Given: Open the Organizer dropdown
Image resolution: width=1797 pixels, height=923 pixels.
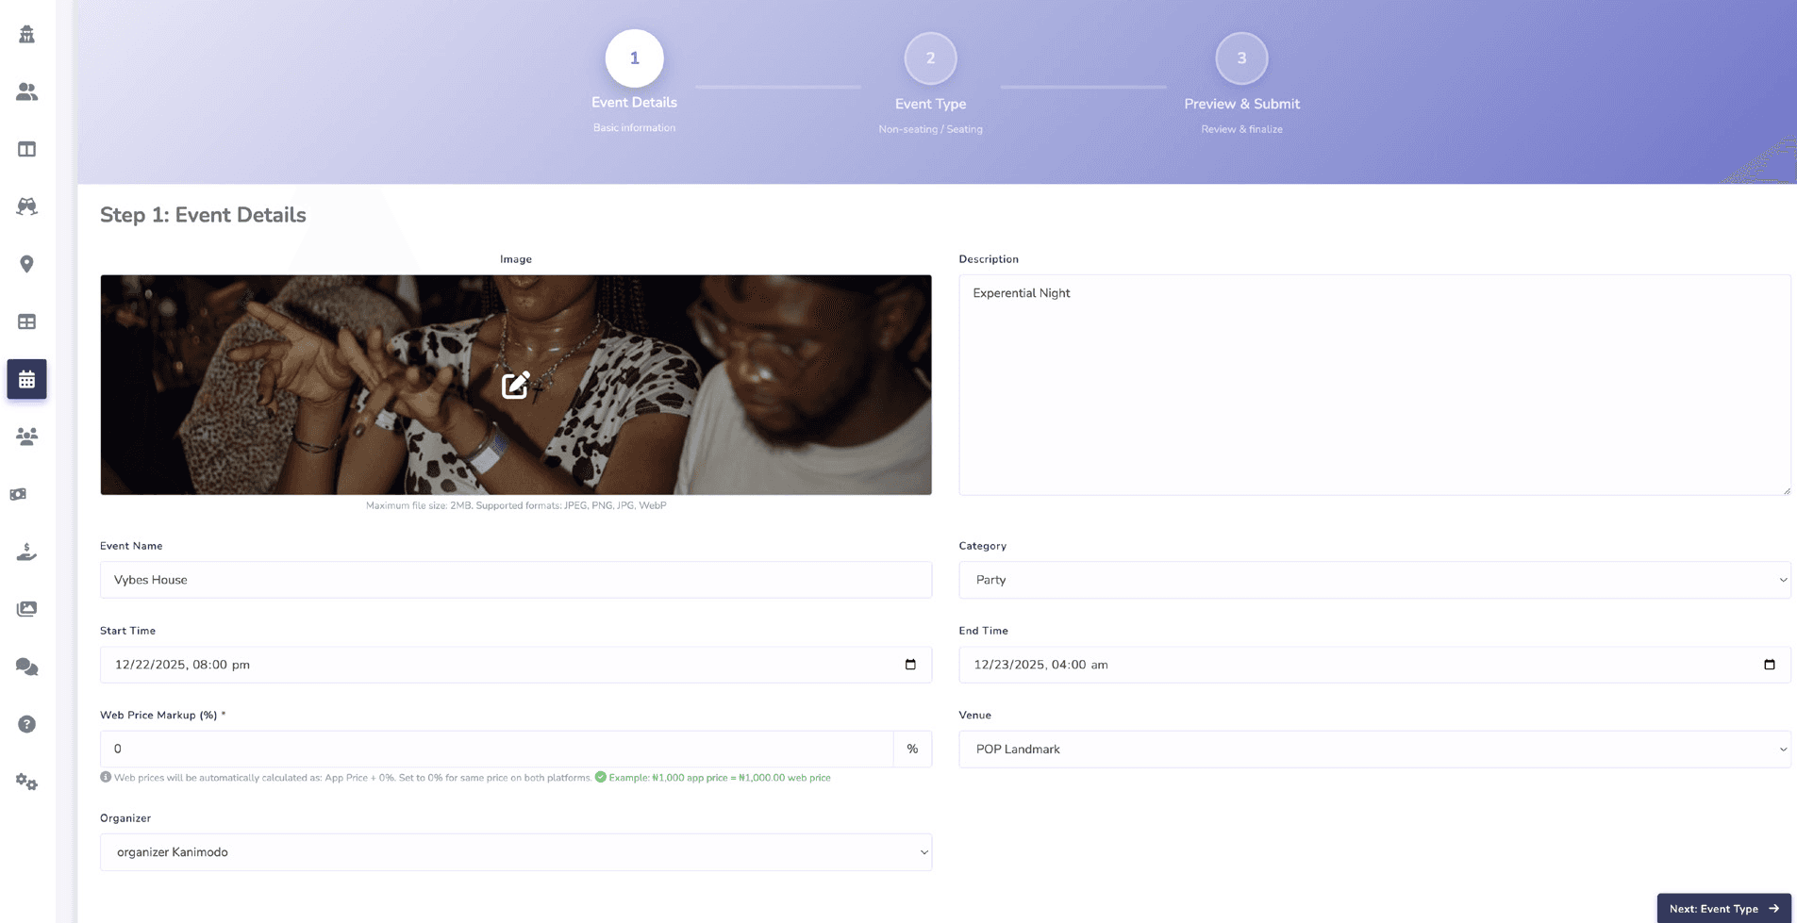Looking at the screenshot, I should point(516,852).
